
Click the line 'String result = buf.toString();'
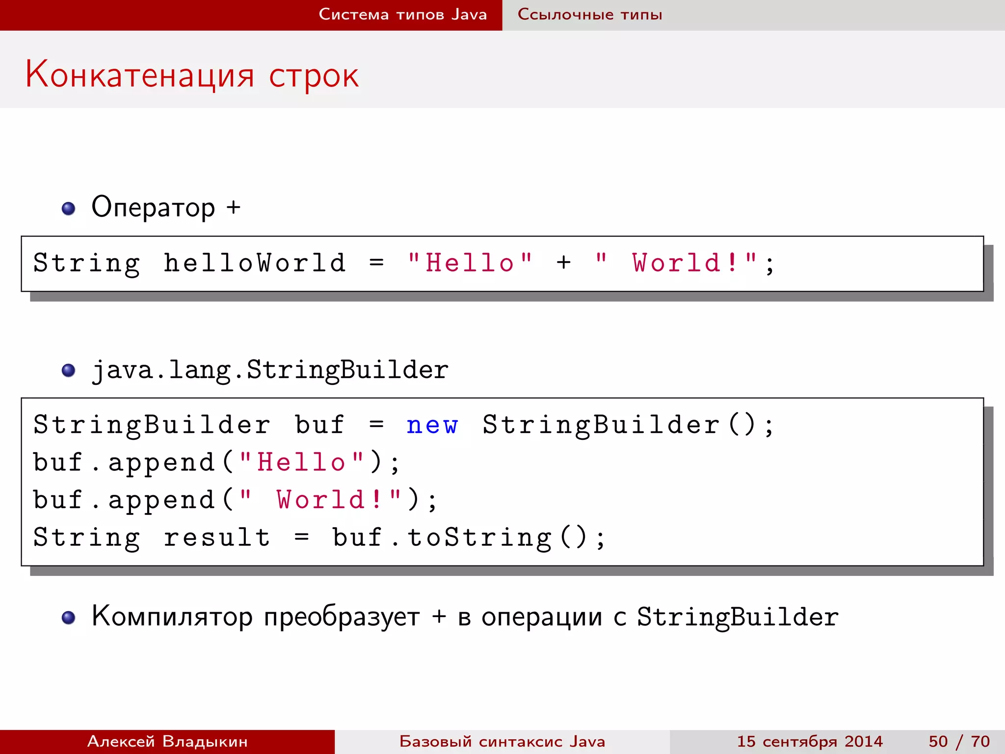pyautogui.click(x=319, y=537)
